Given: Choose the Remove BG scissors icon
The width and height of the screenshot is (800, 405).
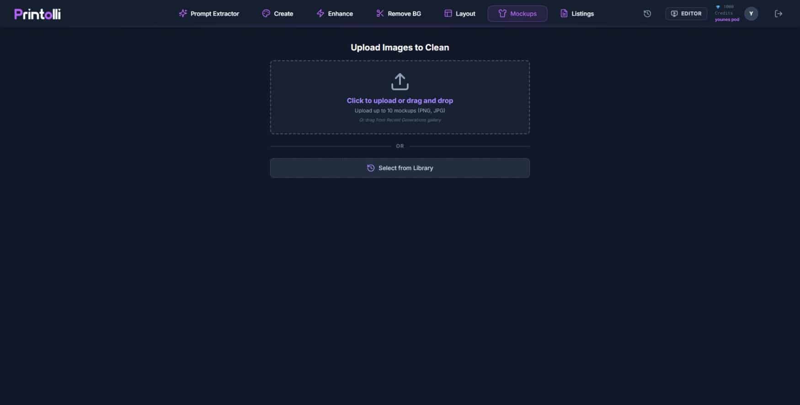Looking at the screenshot, I should click(x=380, y=13).
